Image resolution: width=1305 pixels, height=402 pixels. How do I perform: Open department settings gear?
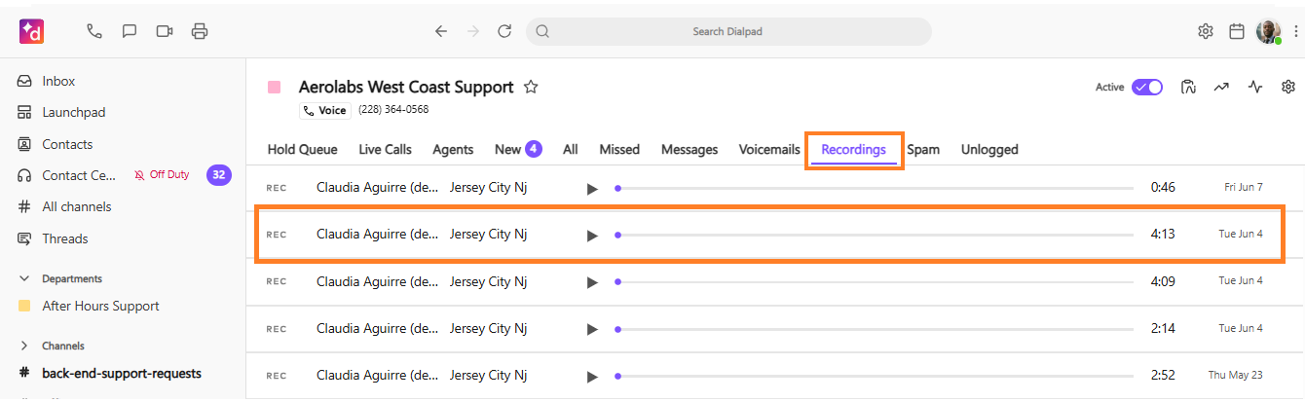pos(1288,87)
